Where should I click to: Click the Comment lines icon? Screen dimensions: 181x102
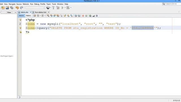(90, 16)
